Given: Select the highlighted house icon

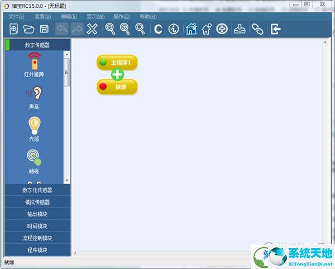Looking at the screenshot, I should coord(191,29).
